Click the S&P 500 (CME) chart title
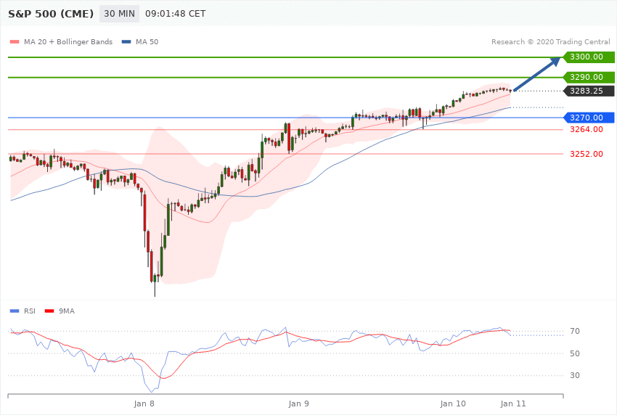This screenshot has height=418, width=617. [51, 14]
